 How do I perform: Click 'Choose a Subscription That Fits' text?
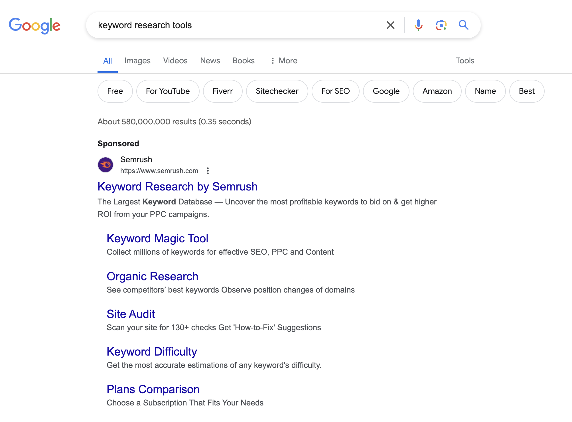185,403
